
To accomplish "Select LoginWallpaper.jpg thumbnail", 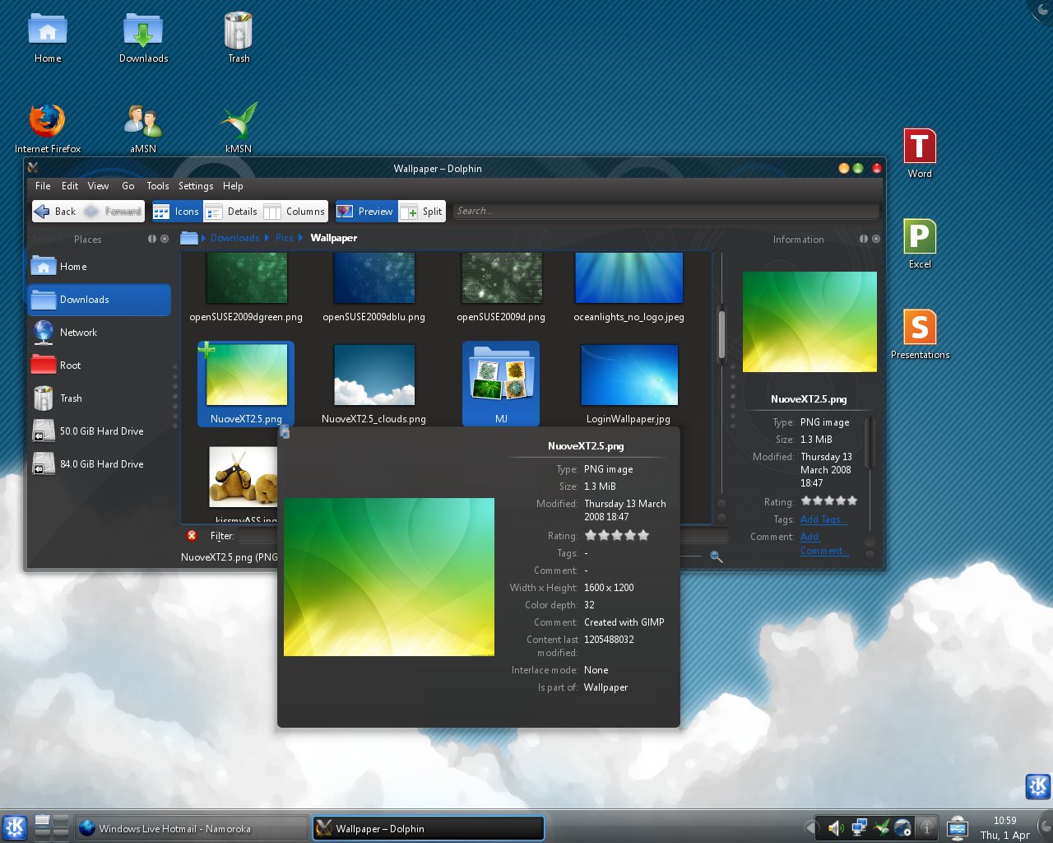I will click(x=629, y=375).
